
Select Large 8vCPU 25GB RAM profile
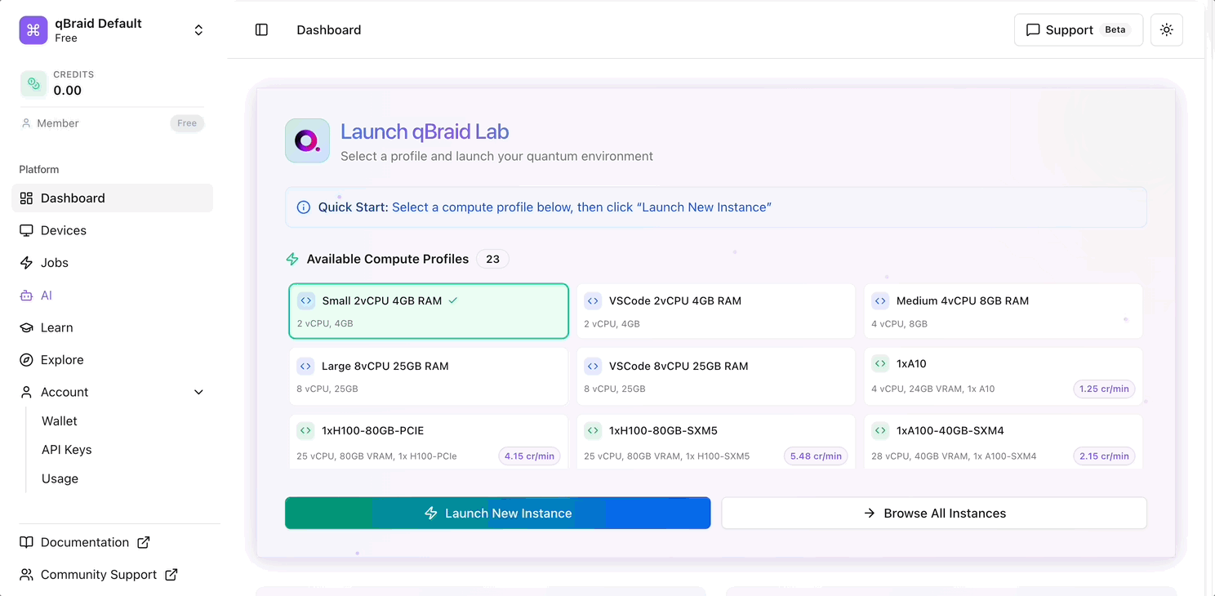tap(429, 376)
